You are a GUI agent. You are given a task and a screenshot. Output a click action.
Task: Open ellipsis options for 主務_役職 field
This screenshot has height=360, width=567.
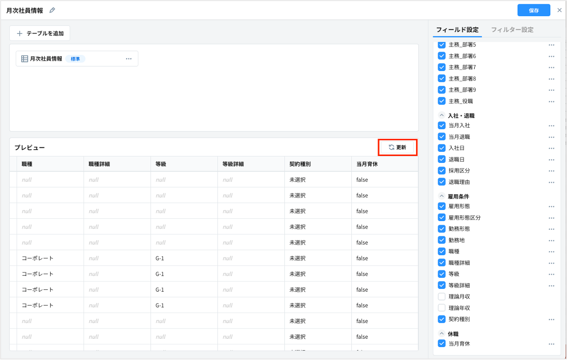551,102
